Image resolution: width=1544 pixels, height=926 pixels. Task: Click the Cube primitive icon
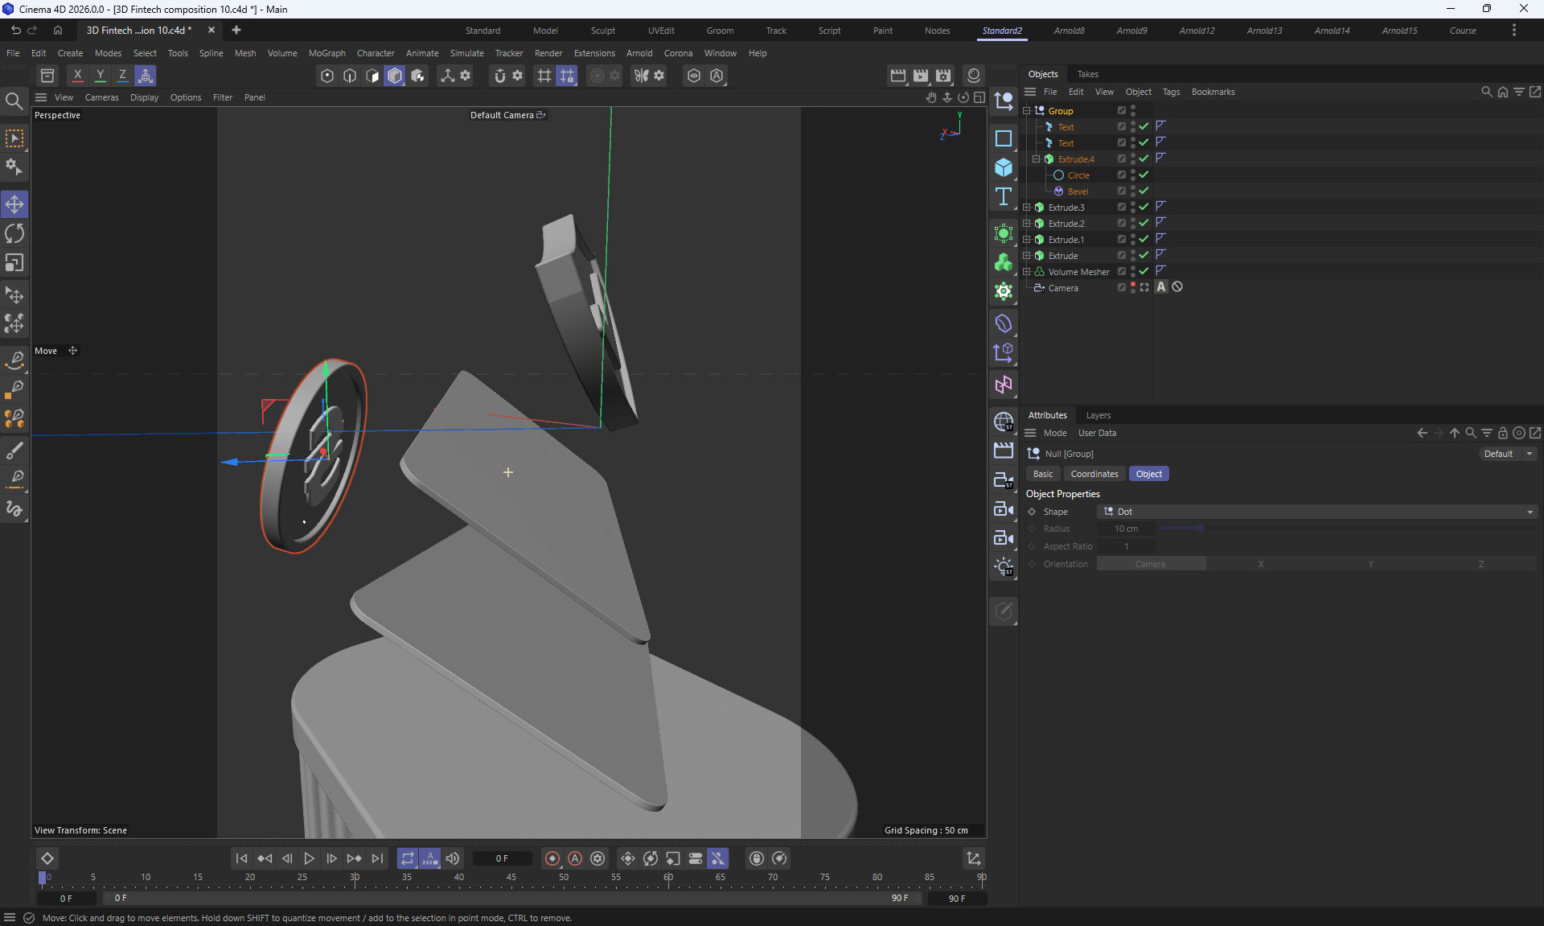(x=1003, y=167)
